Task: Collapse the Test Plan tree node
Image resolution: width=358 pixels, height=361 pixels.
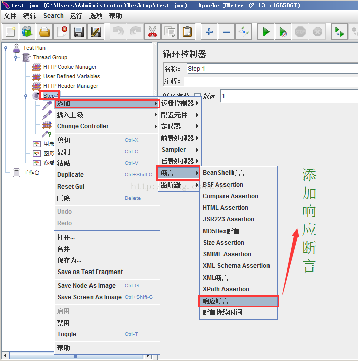Action: click(6, 48)
